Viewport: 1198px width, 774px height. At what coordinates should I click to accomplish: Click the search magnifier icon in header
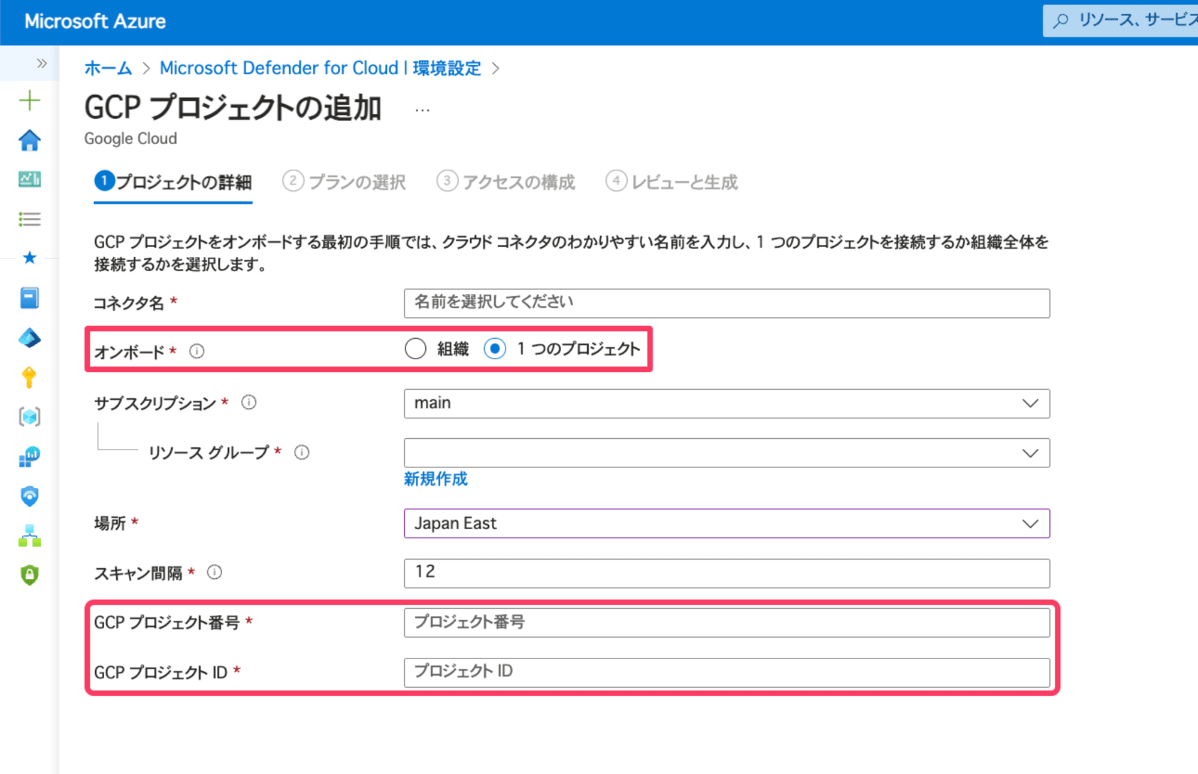1061,21
